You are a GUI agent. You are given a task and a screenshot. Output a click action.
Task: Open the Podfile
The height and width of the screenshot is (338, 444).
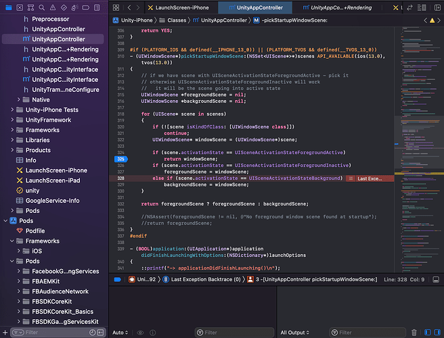click(x=35, y=231)
